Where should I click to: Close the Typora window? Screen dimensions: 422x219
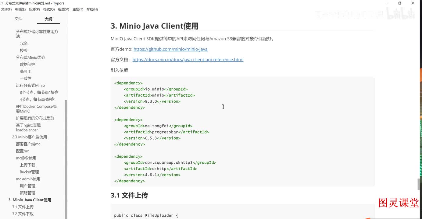click(413, 3)
